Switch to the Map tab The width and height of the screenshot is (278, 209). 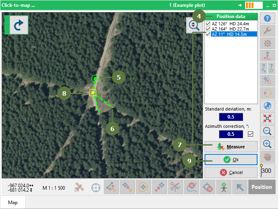tap(13, 203)
